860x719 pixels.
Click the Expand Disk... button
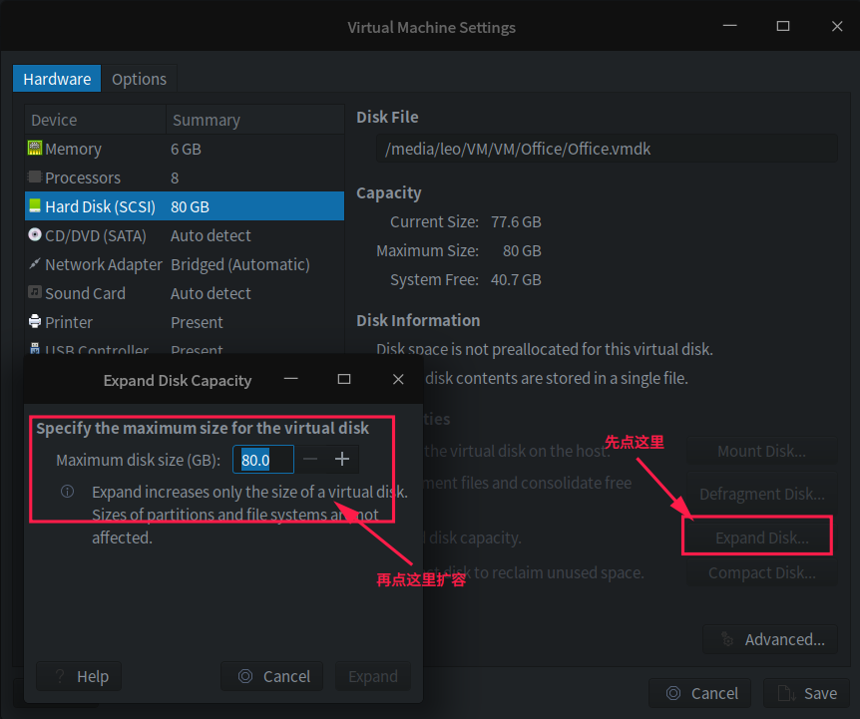762,538
